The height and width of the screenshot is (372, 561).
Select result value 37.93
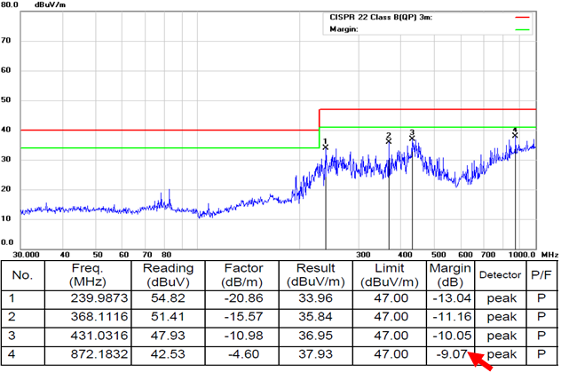[x=316, y=354]
